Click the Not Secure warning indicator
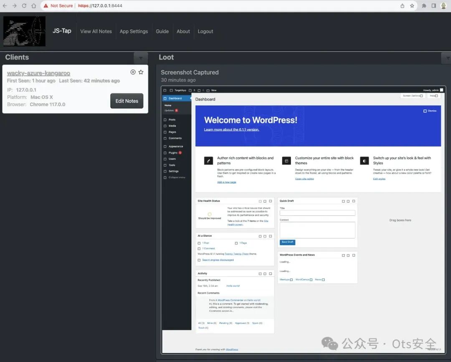The height and width of the screenshot is (362, 451). (58, 6)
